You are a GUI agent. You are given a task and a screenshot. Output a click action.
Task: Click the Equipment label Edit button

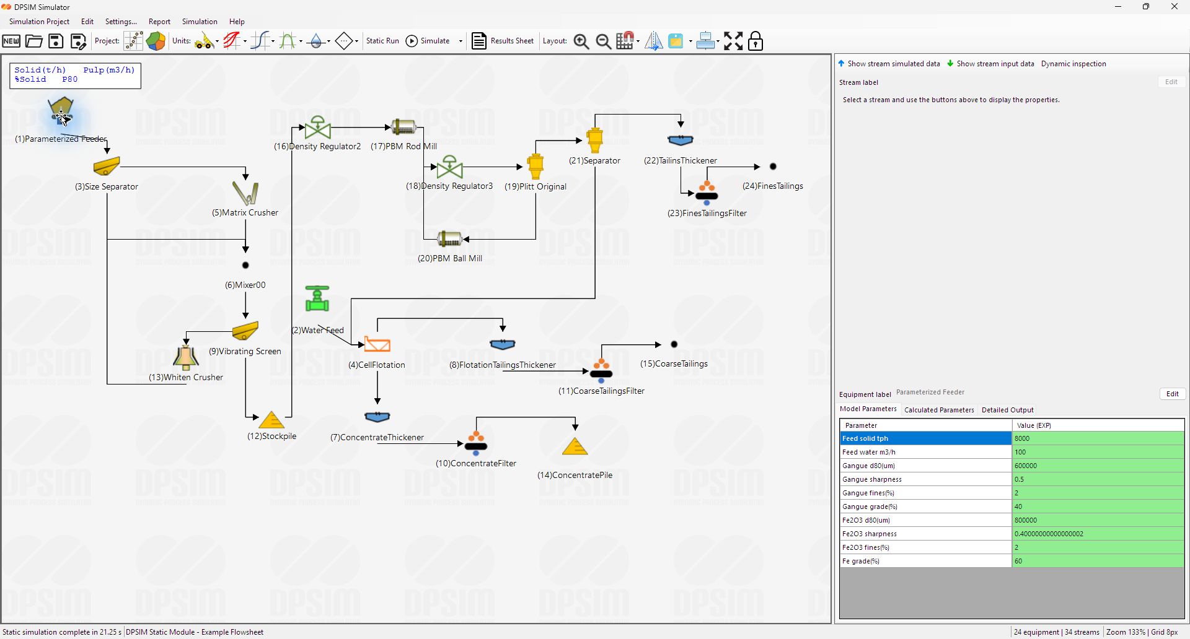tap(1172, 394)
